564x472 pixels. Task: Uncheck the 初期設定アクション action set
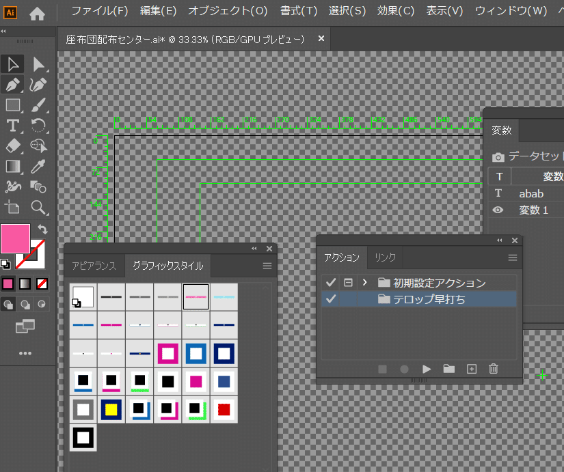tap(331, 281)
